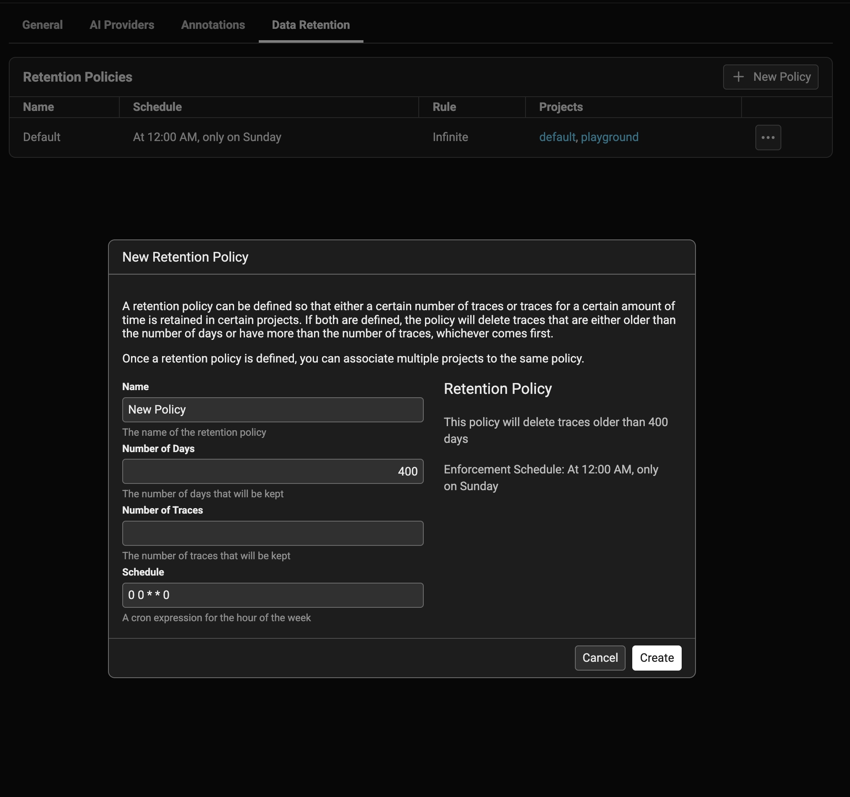The height and width of the screenshot is (797, 850).
Task: Go to the Annotations tab
Action: point(213,25)
